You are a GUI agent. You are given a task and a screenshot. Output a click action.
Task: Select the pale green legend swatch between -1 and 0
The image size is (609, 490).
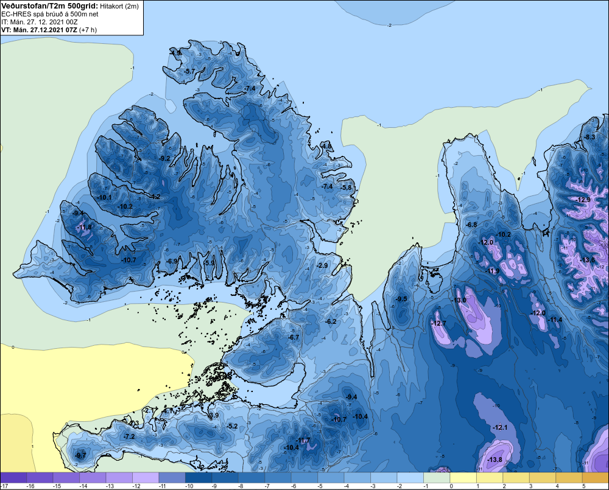(437, 478)
